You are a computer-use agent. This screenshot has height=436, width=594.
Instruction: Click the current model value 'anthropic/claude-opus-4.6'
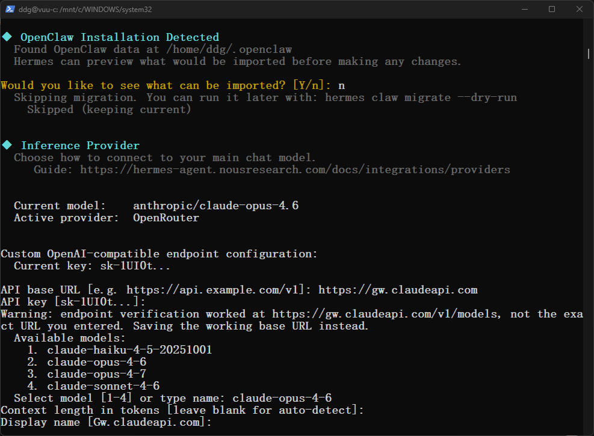click(215, 206)
